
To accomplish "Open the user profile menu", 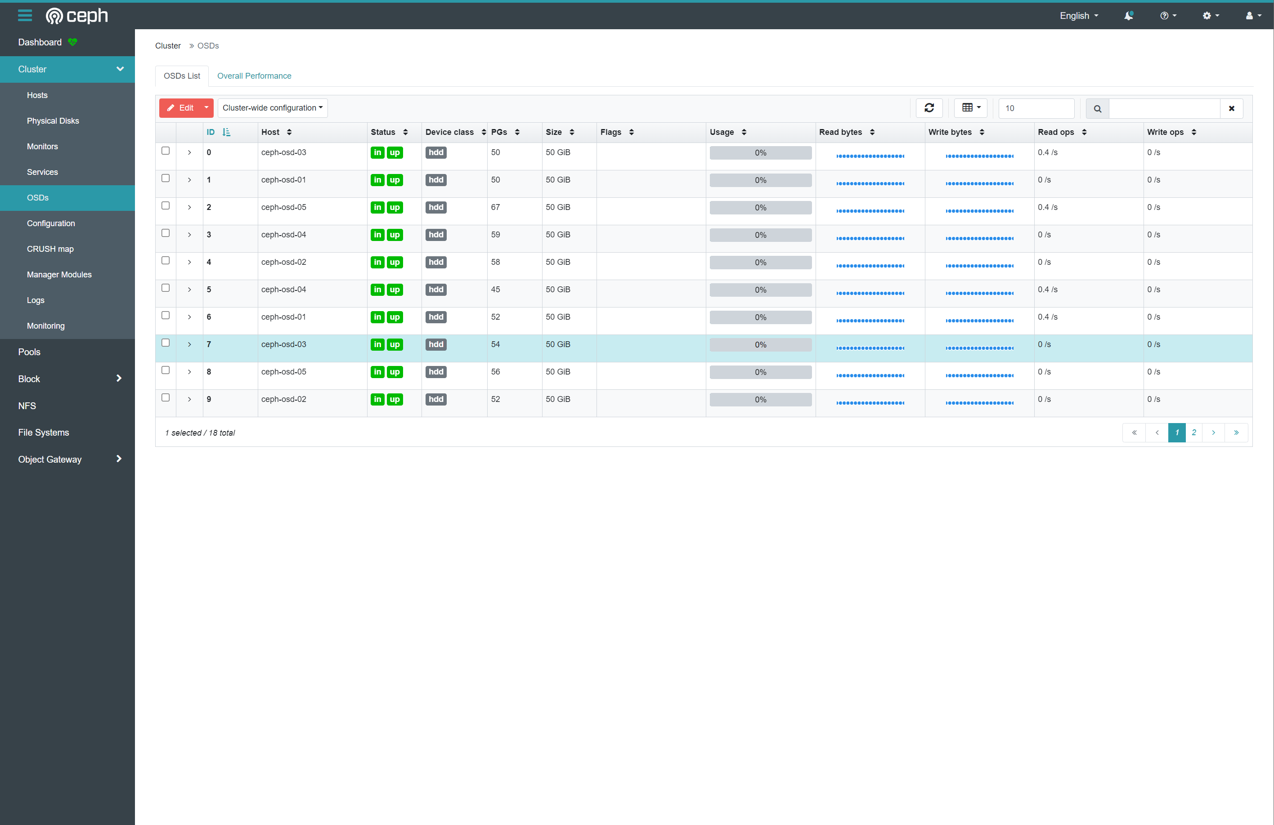I will (1253, 16).
